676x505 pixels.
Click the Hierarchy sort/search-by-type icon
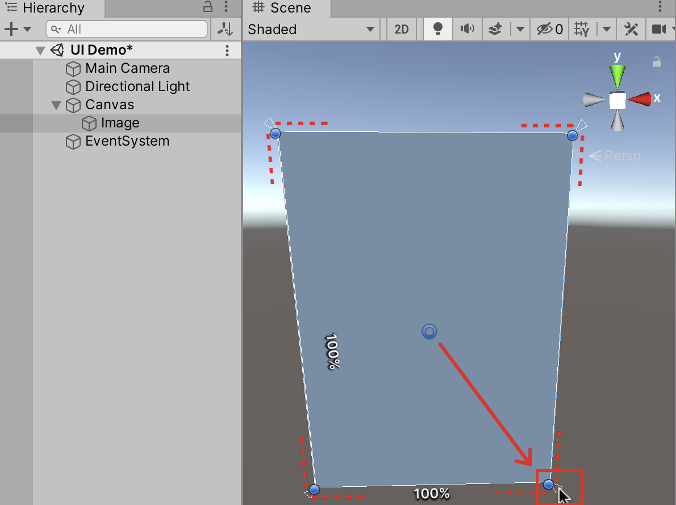(226, 29)
